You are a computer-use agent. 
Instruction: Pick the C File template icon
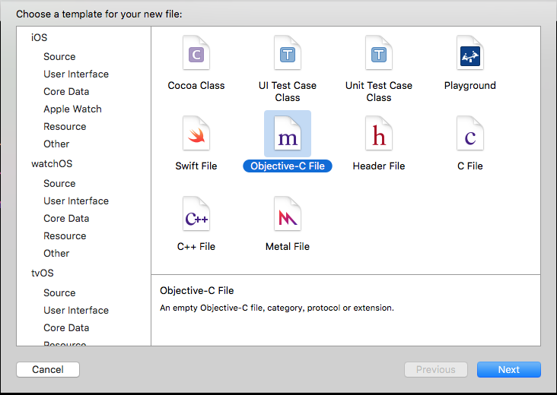(x=470, y=134)
